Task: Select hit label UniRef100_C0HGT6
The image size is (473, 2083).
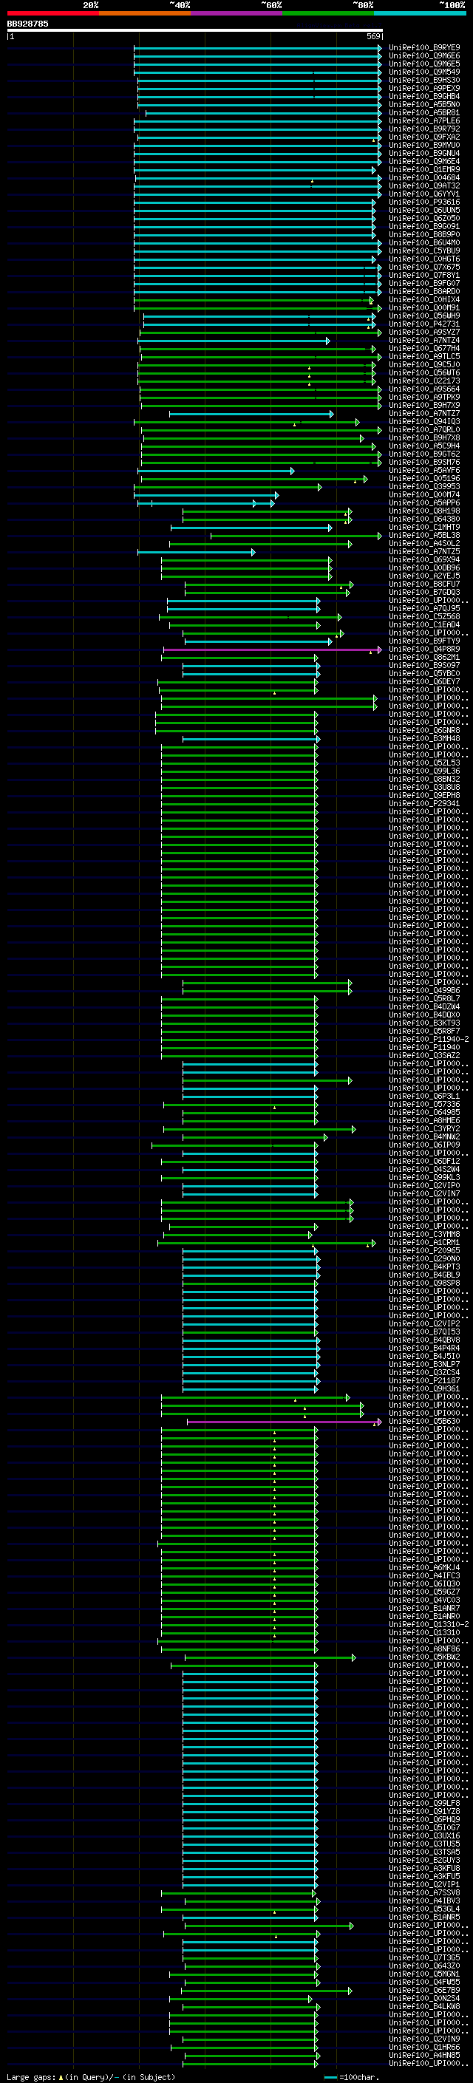Action: pos(424,259)
